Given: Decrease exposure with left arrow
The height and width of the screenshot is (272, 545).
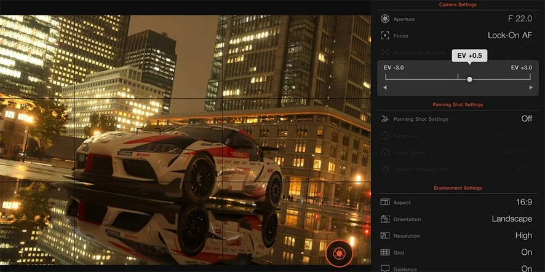Looking at the screenshot, I should click(385, 88).
